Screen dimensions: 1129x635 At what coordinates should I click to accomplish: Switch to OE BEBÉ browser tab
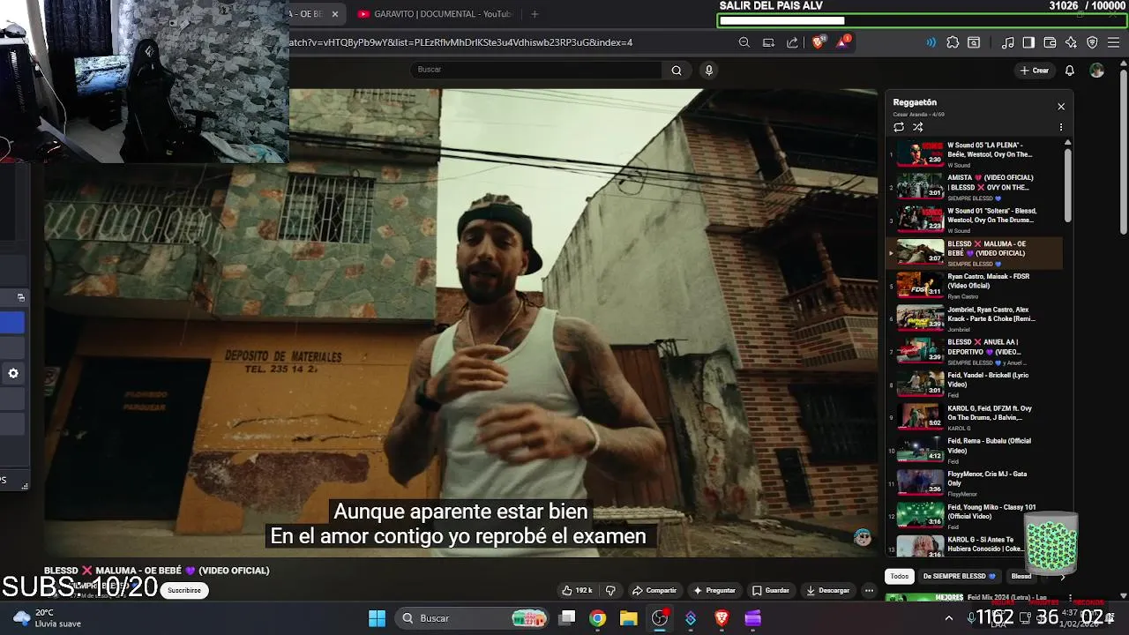pyautogui.click(x=307, y=14)
